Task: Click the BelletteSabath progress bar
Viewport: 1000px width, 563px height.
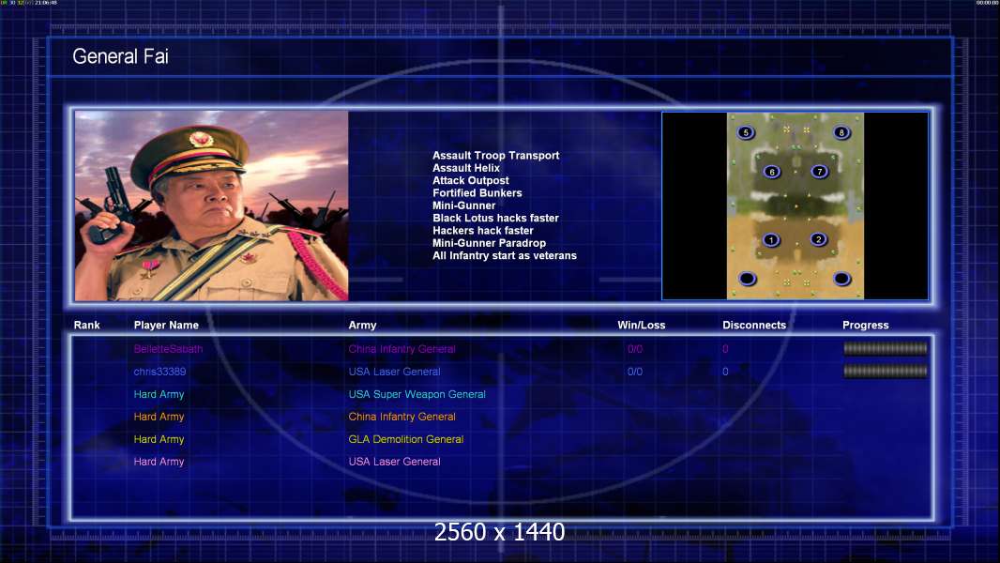Action: pos(886,348)
